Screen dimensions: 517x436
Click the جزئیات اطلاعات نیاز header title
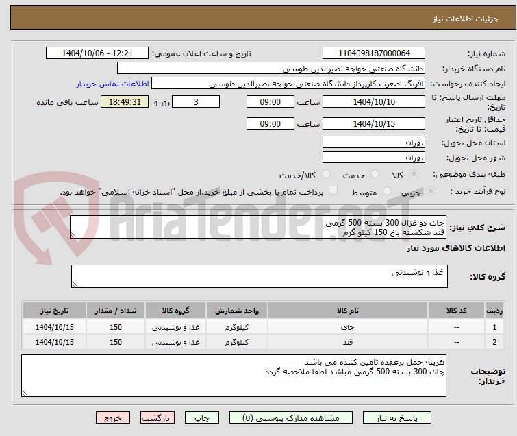pyautogui.click(x=466, y=19)
